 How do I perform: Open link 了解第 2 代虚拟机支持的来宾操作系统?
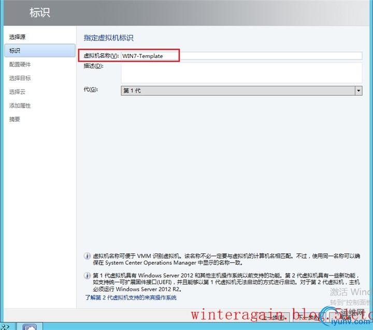click(x=131, y=297)
